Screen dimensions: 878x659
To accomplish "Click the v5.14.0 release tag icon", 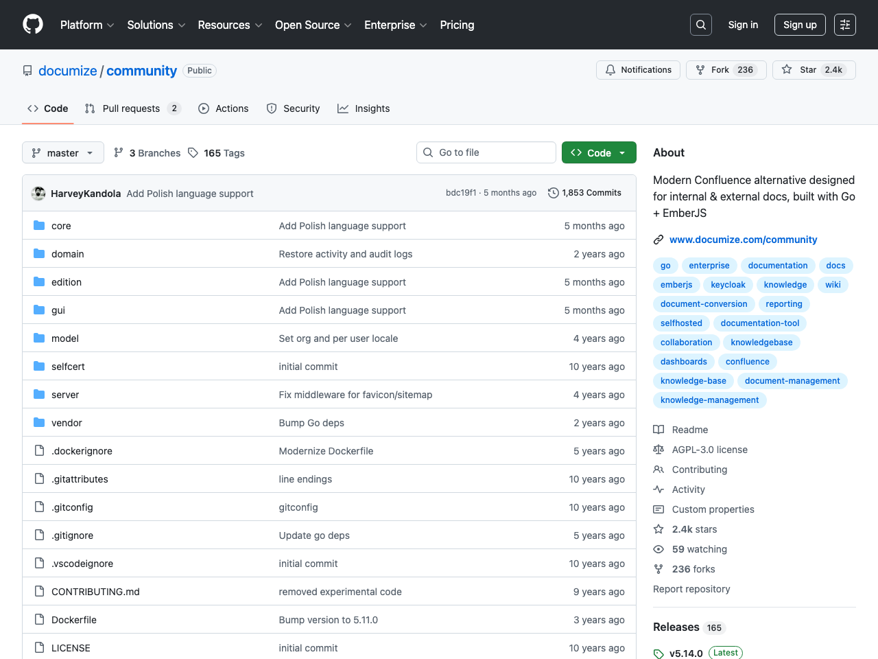I will (658, 654).
